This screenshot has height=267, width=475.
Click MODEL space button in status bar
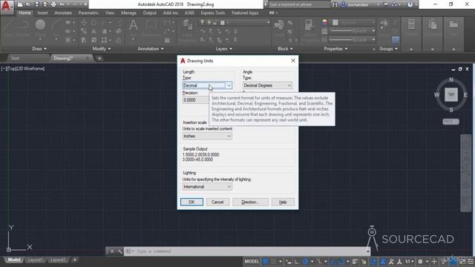[x=252, y=261]
